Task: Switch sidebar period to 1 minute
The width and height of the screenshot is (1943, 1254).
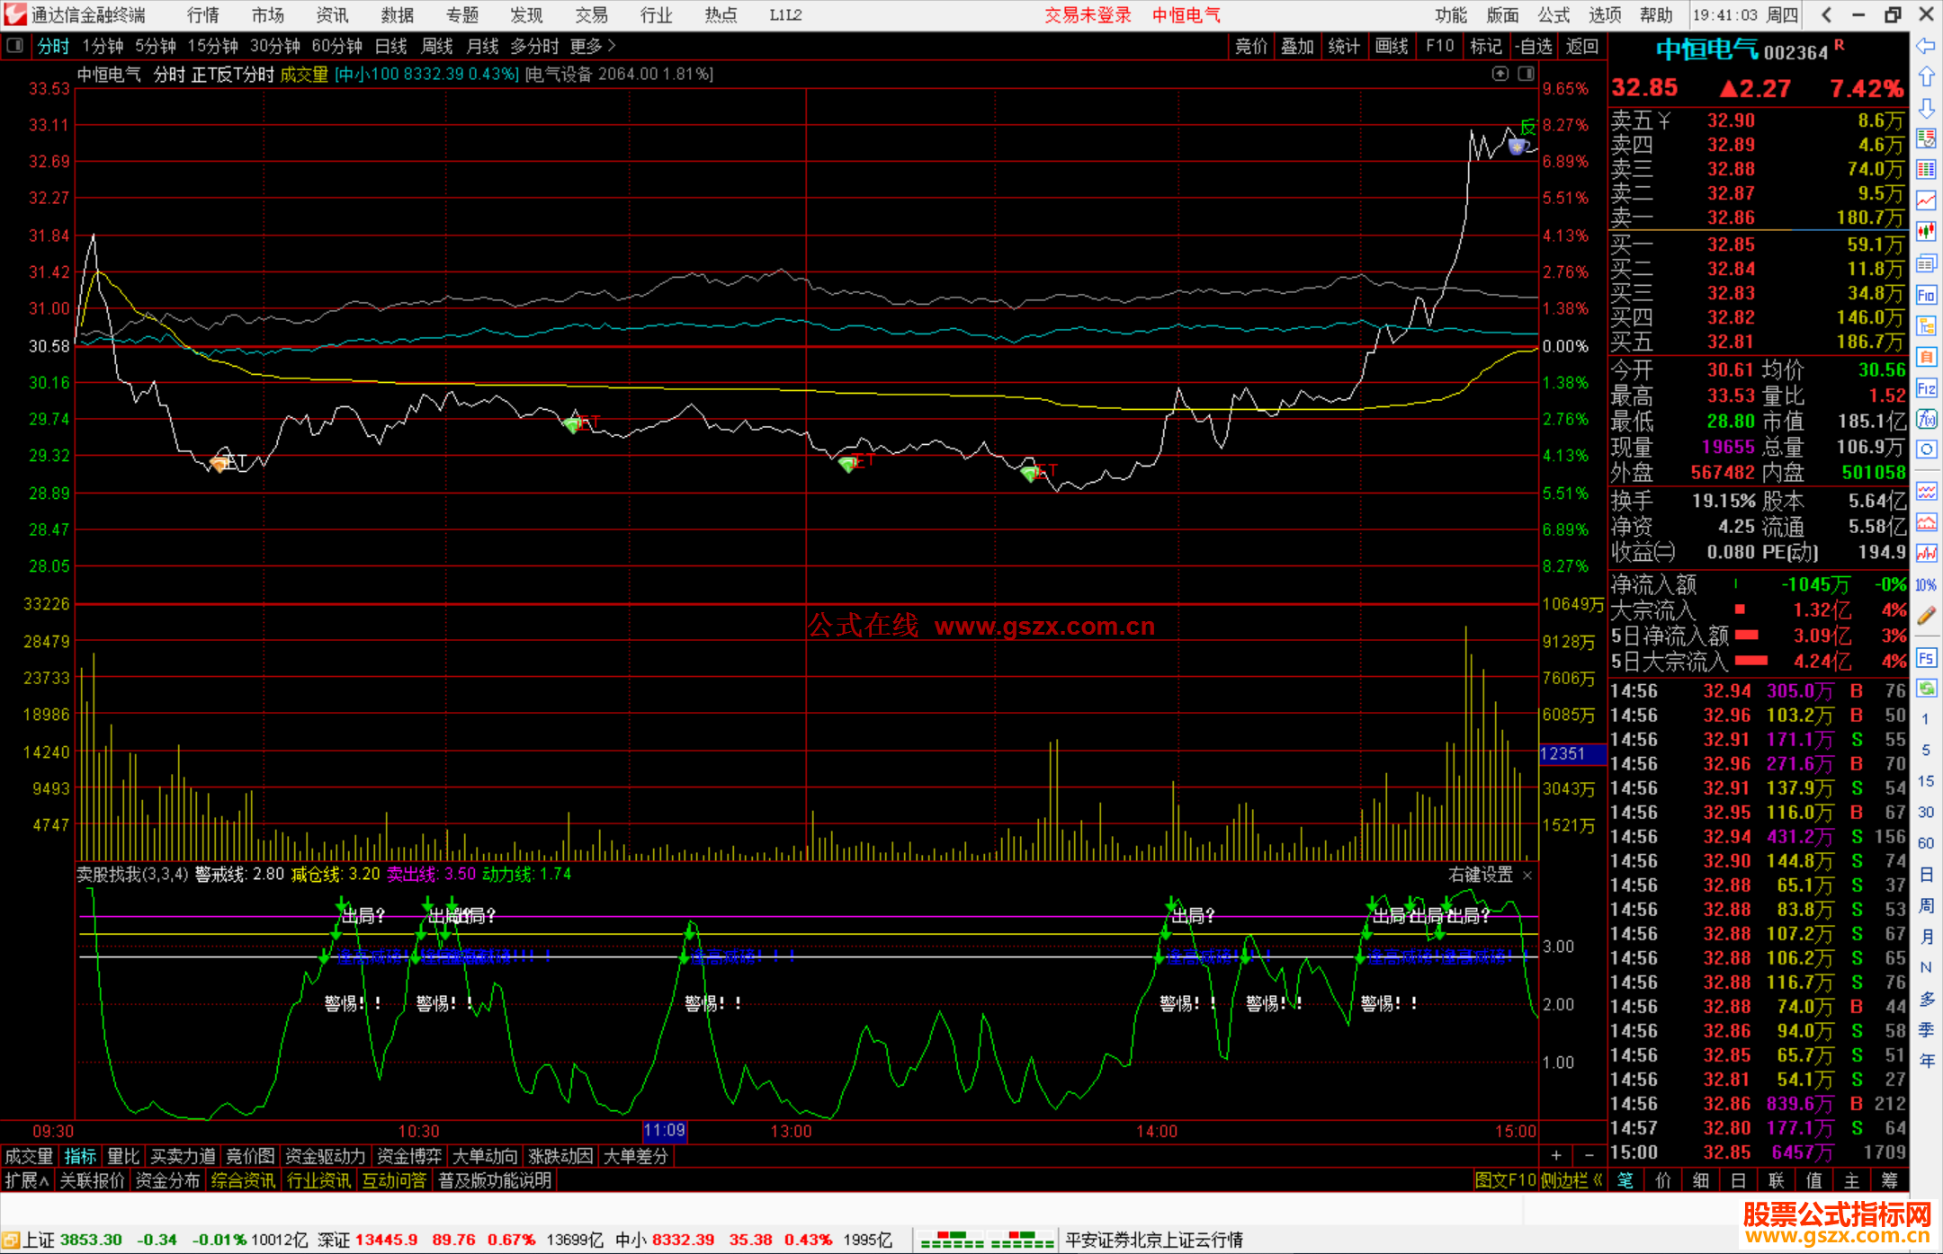Action: coord(1925,719)
